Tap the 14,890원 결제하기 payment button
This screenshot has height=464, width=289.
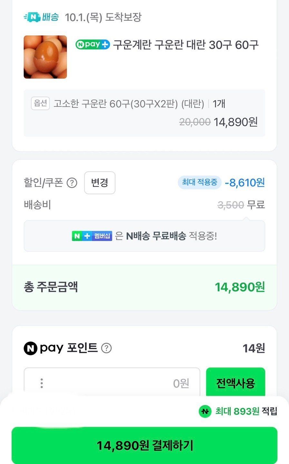click(144, 445)
